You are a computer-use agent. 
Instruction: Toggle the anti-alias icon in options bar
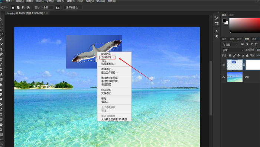click(58, 7)
